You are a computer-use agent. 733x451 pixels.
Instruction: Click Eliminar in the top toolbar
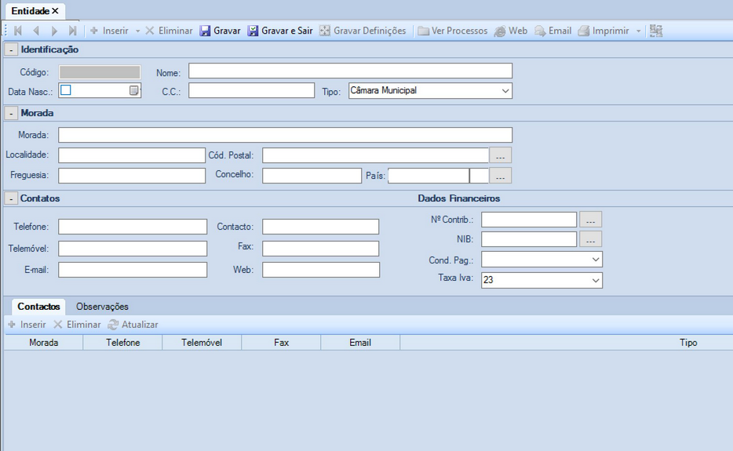click(x=169, y=31)
